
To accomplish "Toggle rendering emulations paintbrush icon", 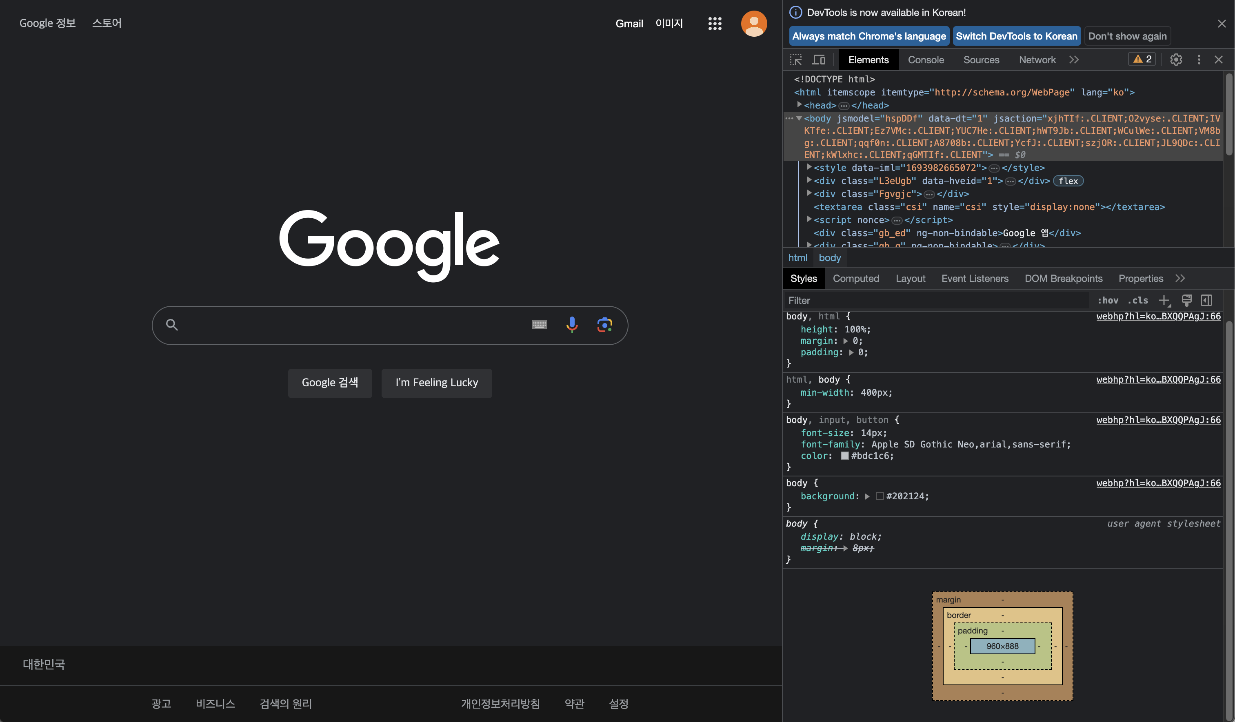I will coord(1186,300).
